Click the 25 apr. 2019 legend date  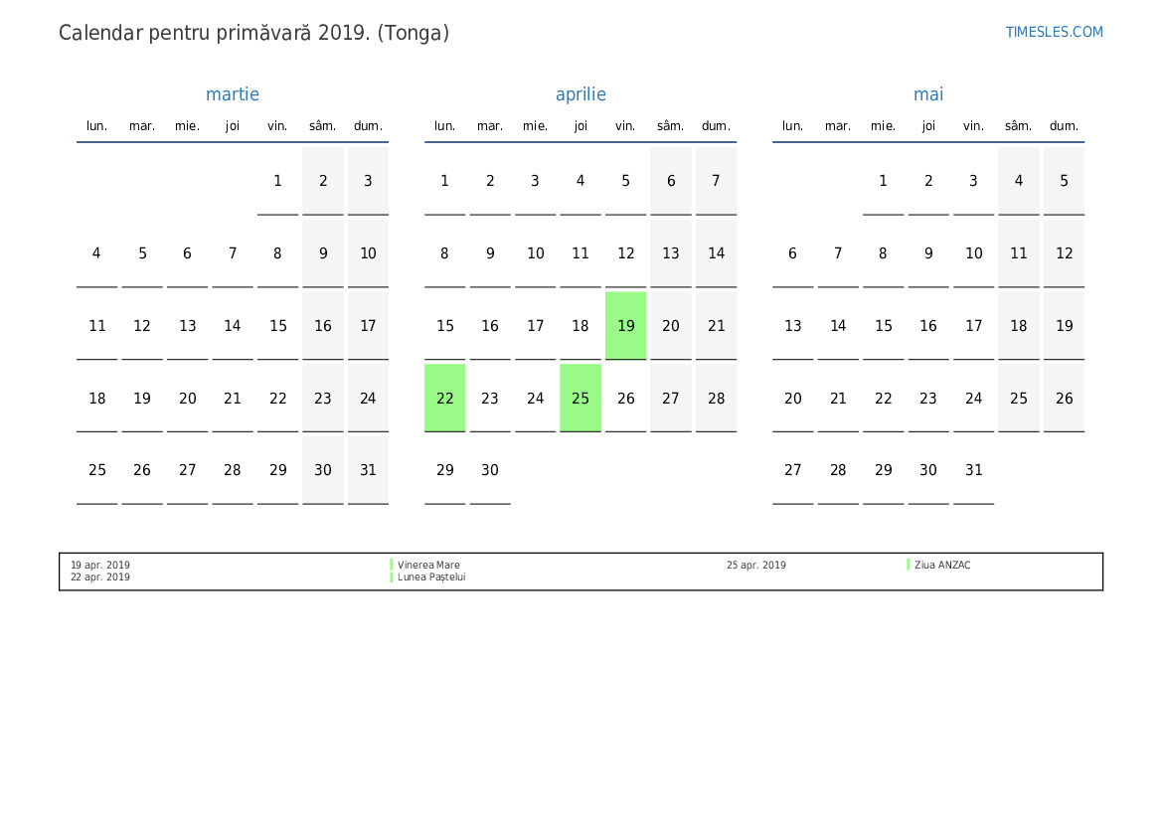(x=755, y=565)
